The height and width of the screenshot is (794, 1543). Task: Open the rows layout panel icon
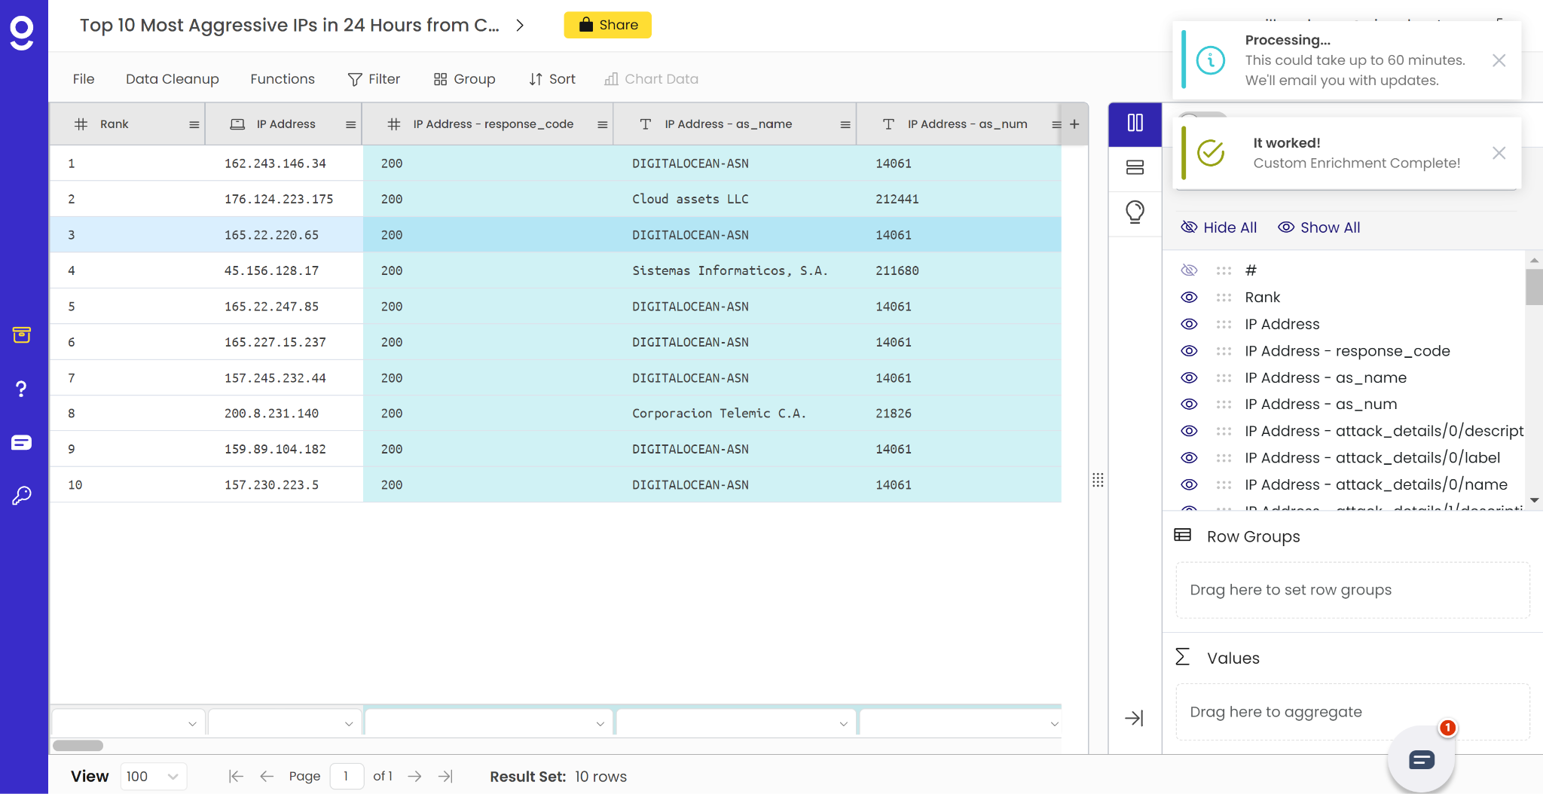point(1135,167)
